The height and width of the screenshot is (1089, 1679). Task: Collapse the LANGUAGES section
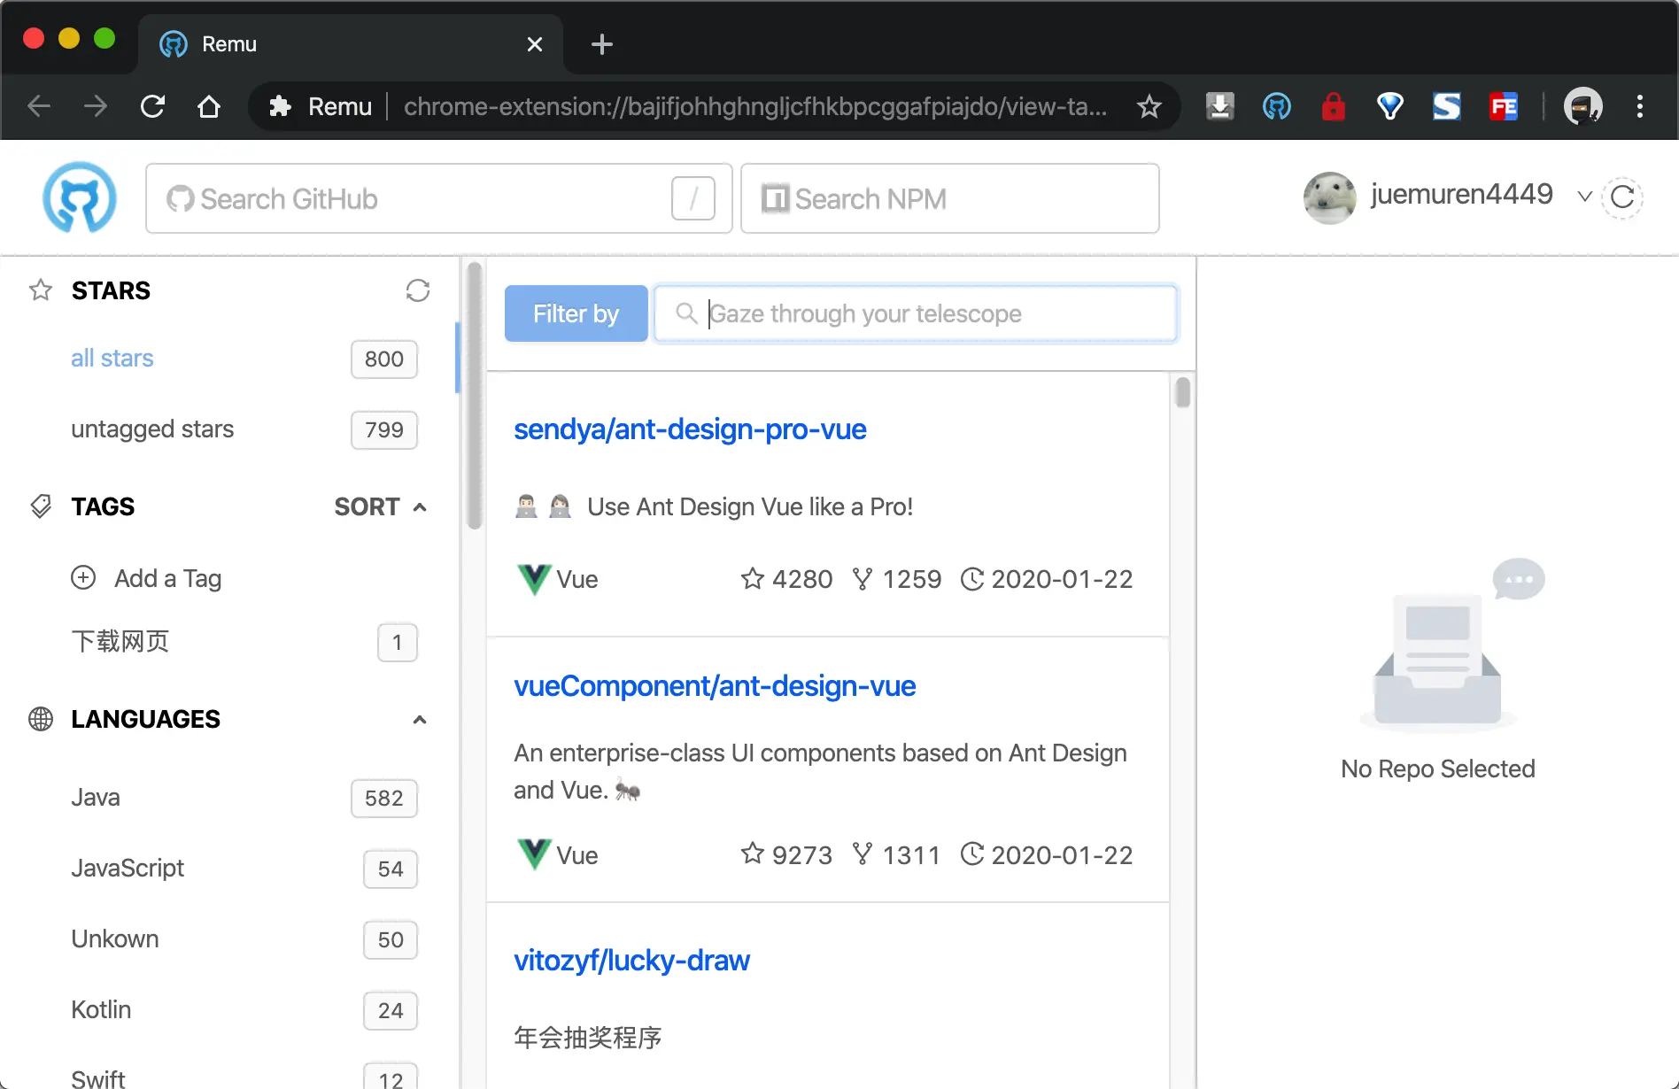coord(420,719)
